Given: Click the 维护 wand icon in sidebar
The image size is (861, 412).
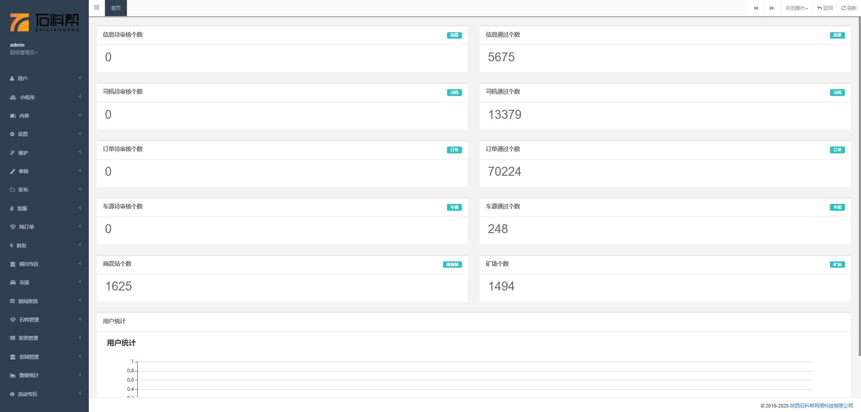Looking at the screenshot, I should 13,153.
